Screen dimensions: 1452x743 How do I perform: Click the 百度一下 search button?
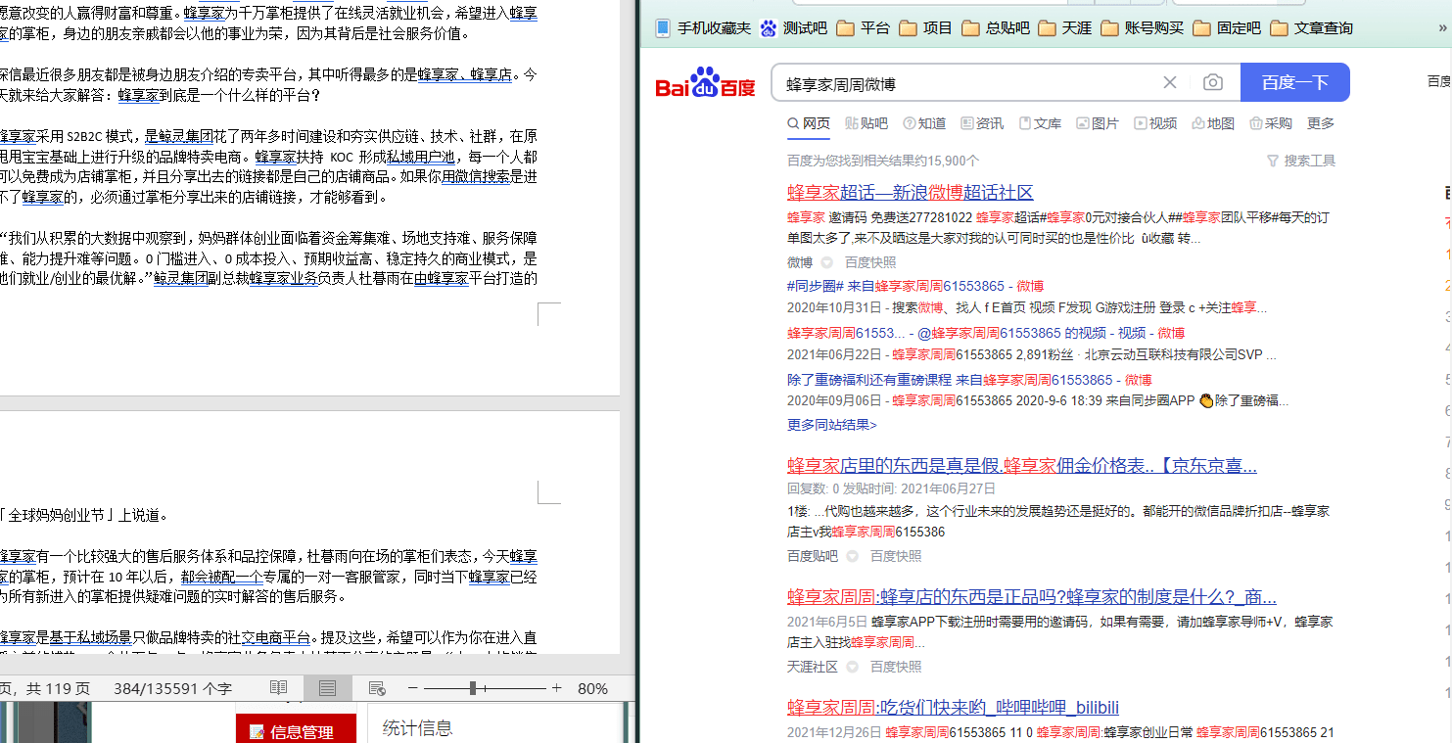[1294, 83]
